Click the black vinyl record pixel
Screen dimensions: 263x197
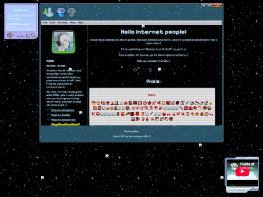(177, 103)
